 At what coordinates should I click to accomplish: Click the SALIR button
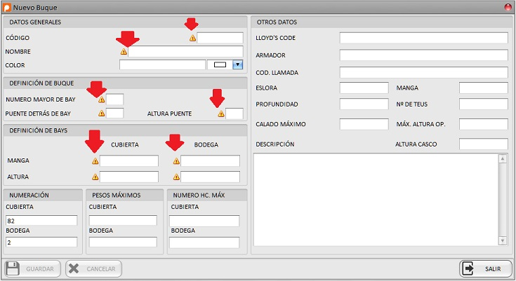(x=486, y=269)
